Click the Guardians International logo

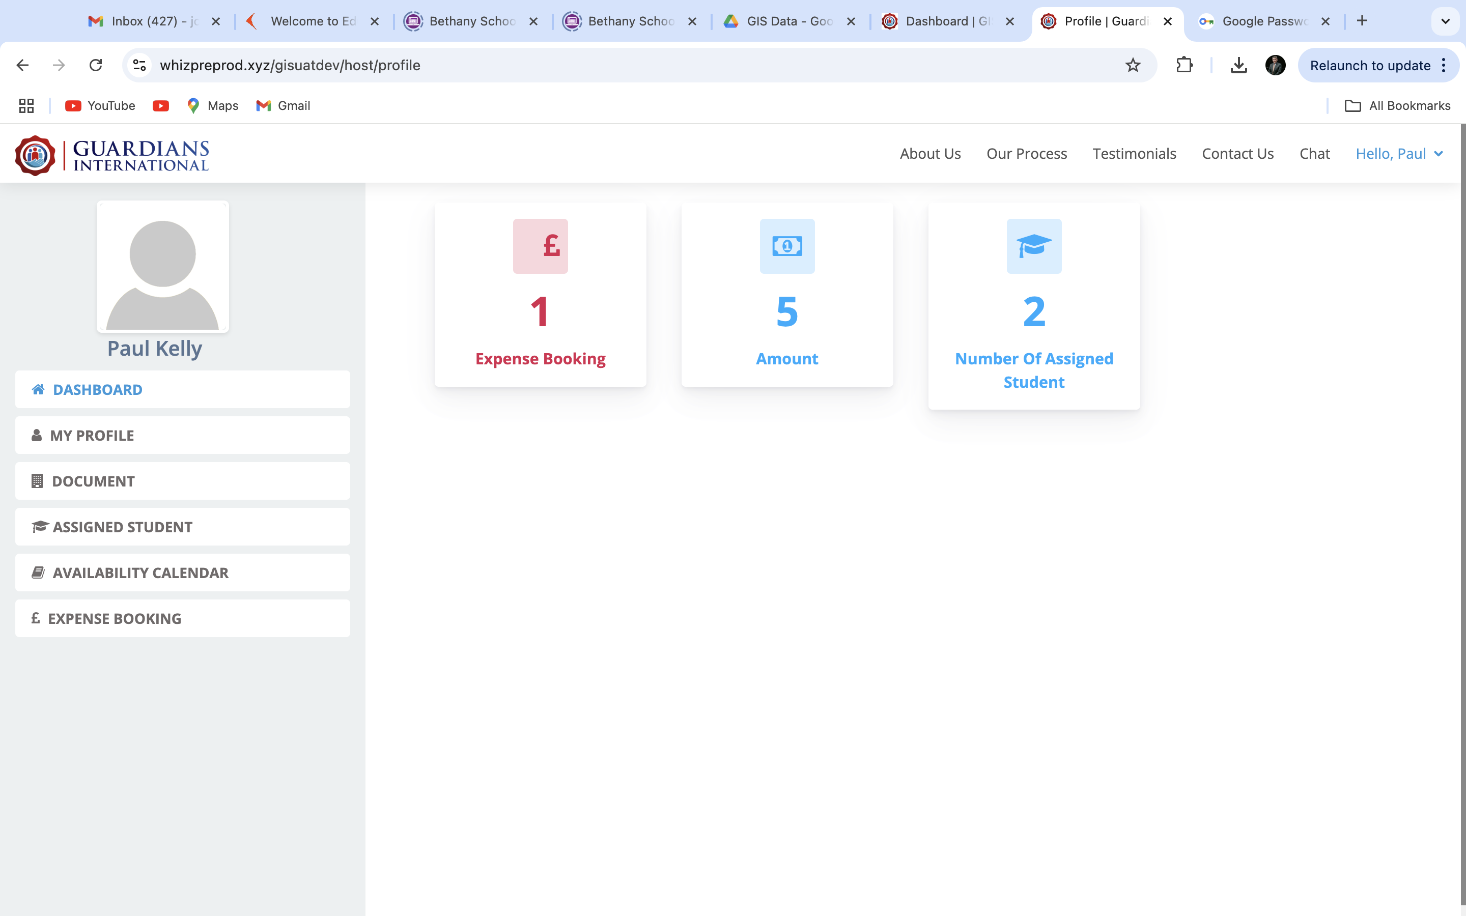[112, 155]
